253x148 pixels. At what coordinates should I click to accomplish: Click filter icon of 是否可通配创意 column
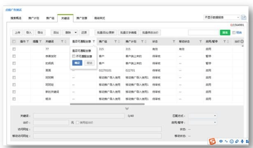pyautogui.click(x=94, y=42)
